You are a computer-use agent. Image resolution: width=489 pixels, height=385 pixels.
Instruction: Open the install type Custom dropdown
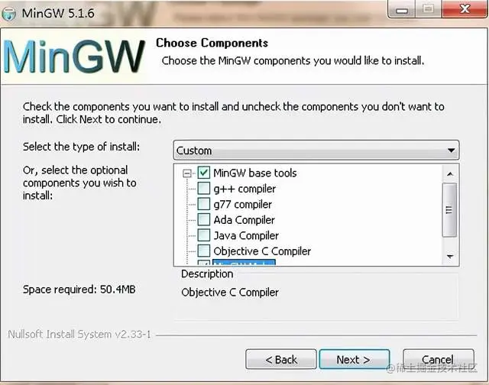(316, 150)
